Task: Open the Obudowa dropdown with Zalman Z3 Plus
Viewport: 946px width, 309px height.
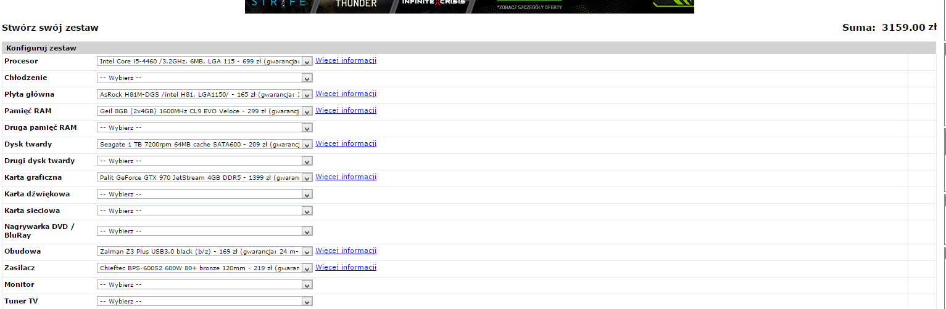Action: (205, 251)
